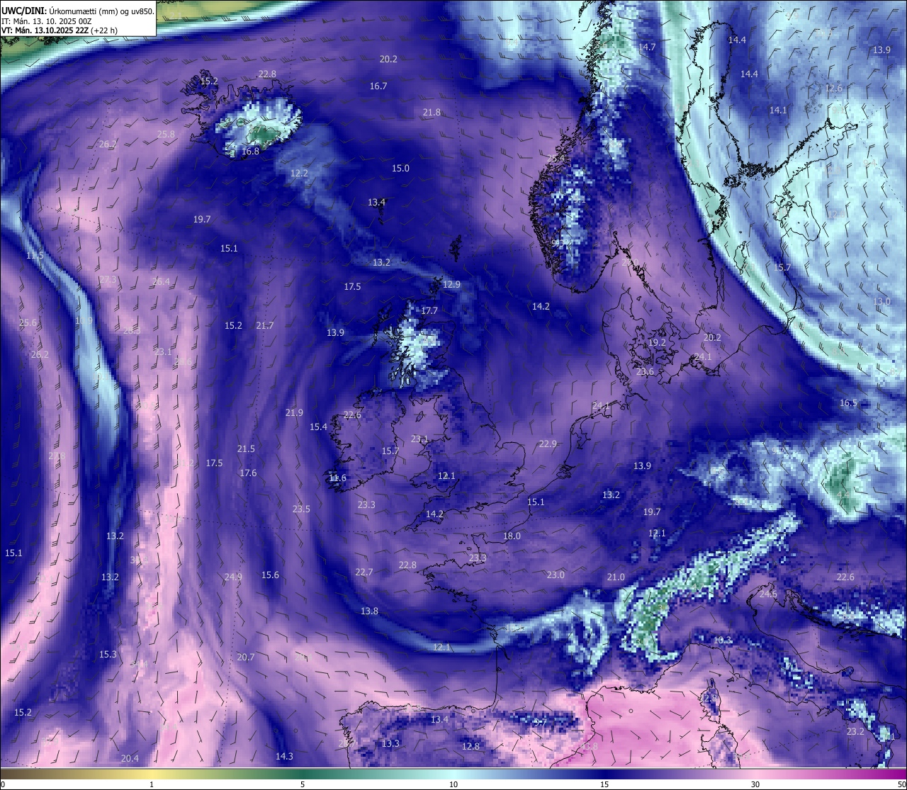Image resolution: width=907 pixels, height=790 pixels.
Task: Click the 13.0 value at the right edge
Action: pyautogui.click(x=881, y=301)
